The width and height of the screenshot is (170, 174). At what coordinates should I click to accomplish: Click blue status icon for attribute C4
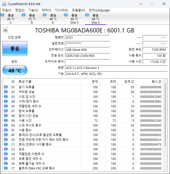pyautogui.click(x=6, y=154)
